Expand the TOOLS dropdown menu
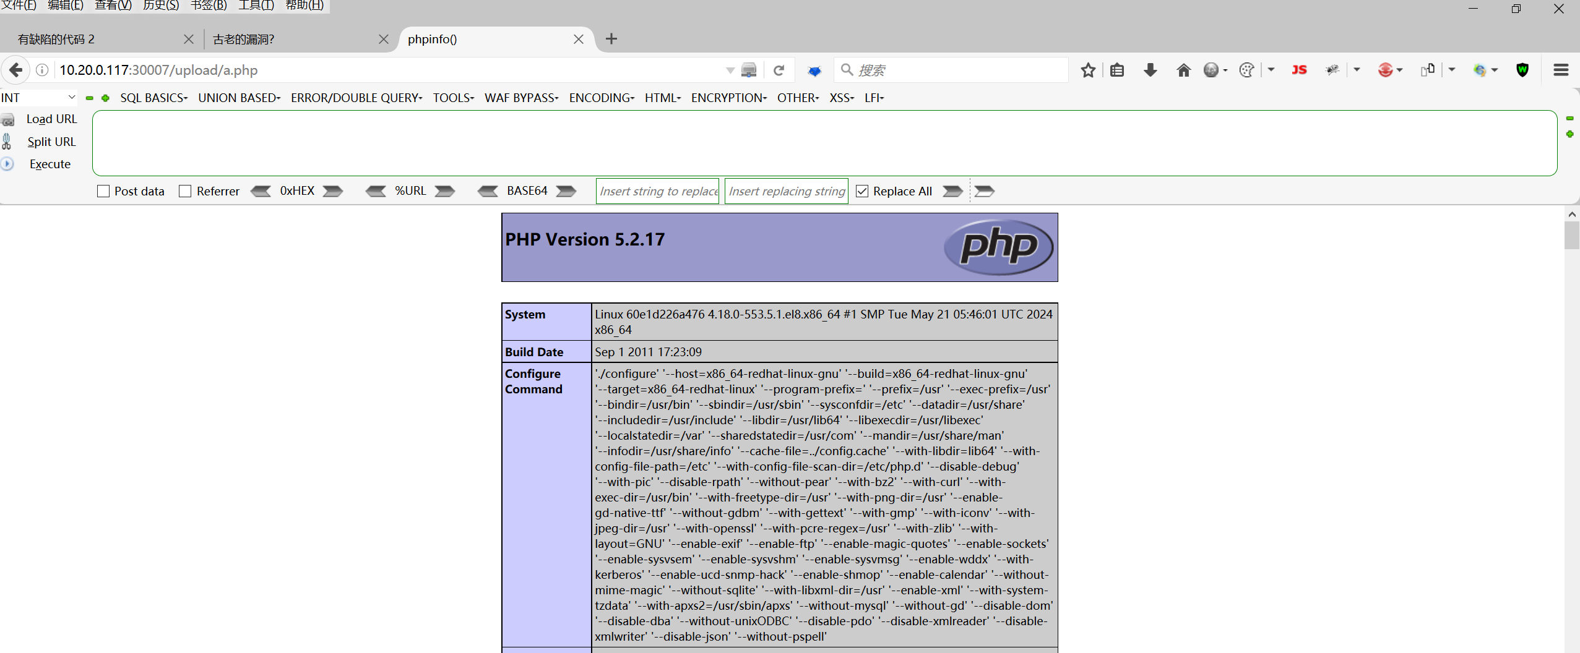Screen dimensions: 1580x653 coord(454,98)
